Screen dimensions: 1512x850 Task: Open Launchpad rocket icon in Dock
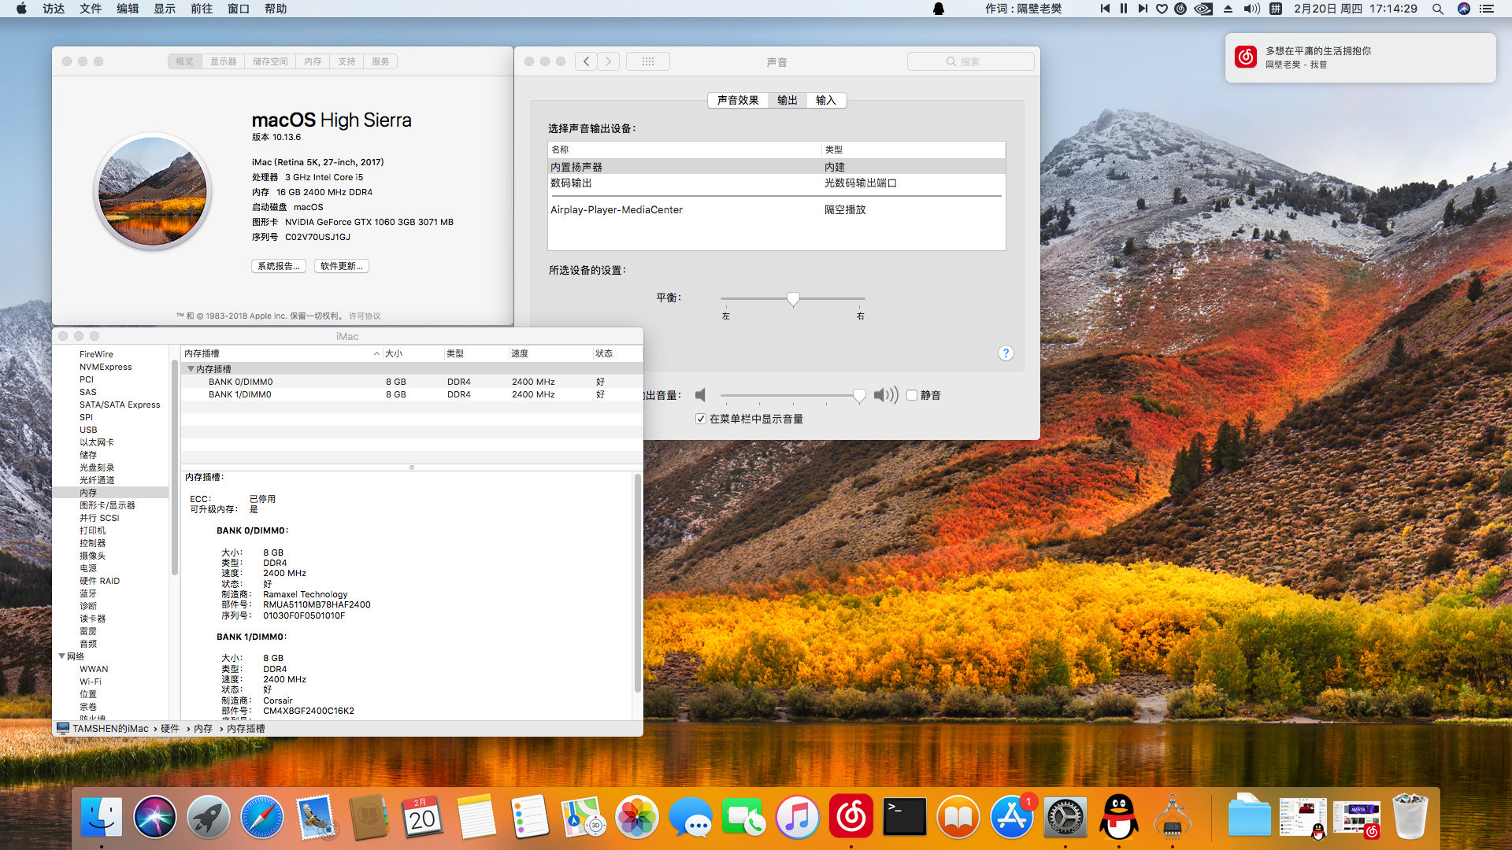click(x=209, y=817)
